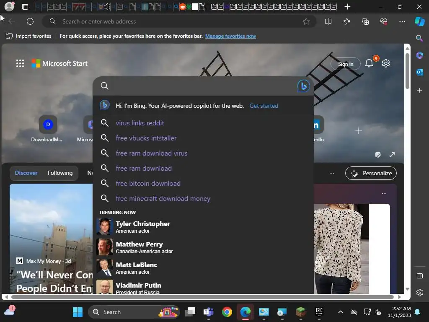Open the clock showing 2:52 AM

399,312
